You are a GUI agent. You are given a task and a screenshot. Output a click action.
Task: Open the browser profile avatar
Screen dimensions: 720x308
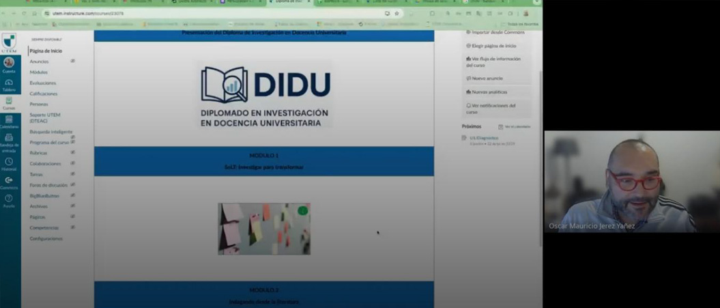click(x=525, y=14)
